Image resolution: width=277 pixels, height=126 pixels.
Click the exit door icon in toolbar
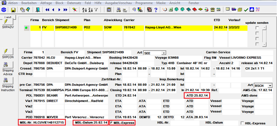37,10
